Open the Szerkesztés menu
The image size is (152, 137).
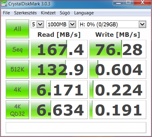(25, 13)
